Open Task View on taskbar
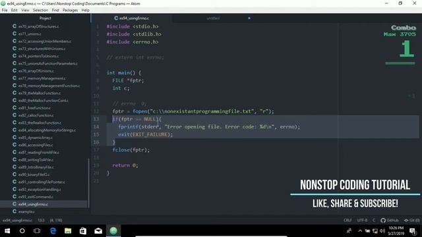422x237 pixels. click(x=37, y=231)
